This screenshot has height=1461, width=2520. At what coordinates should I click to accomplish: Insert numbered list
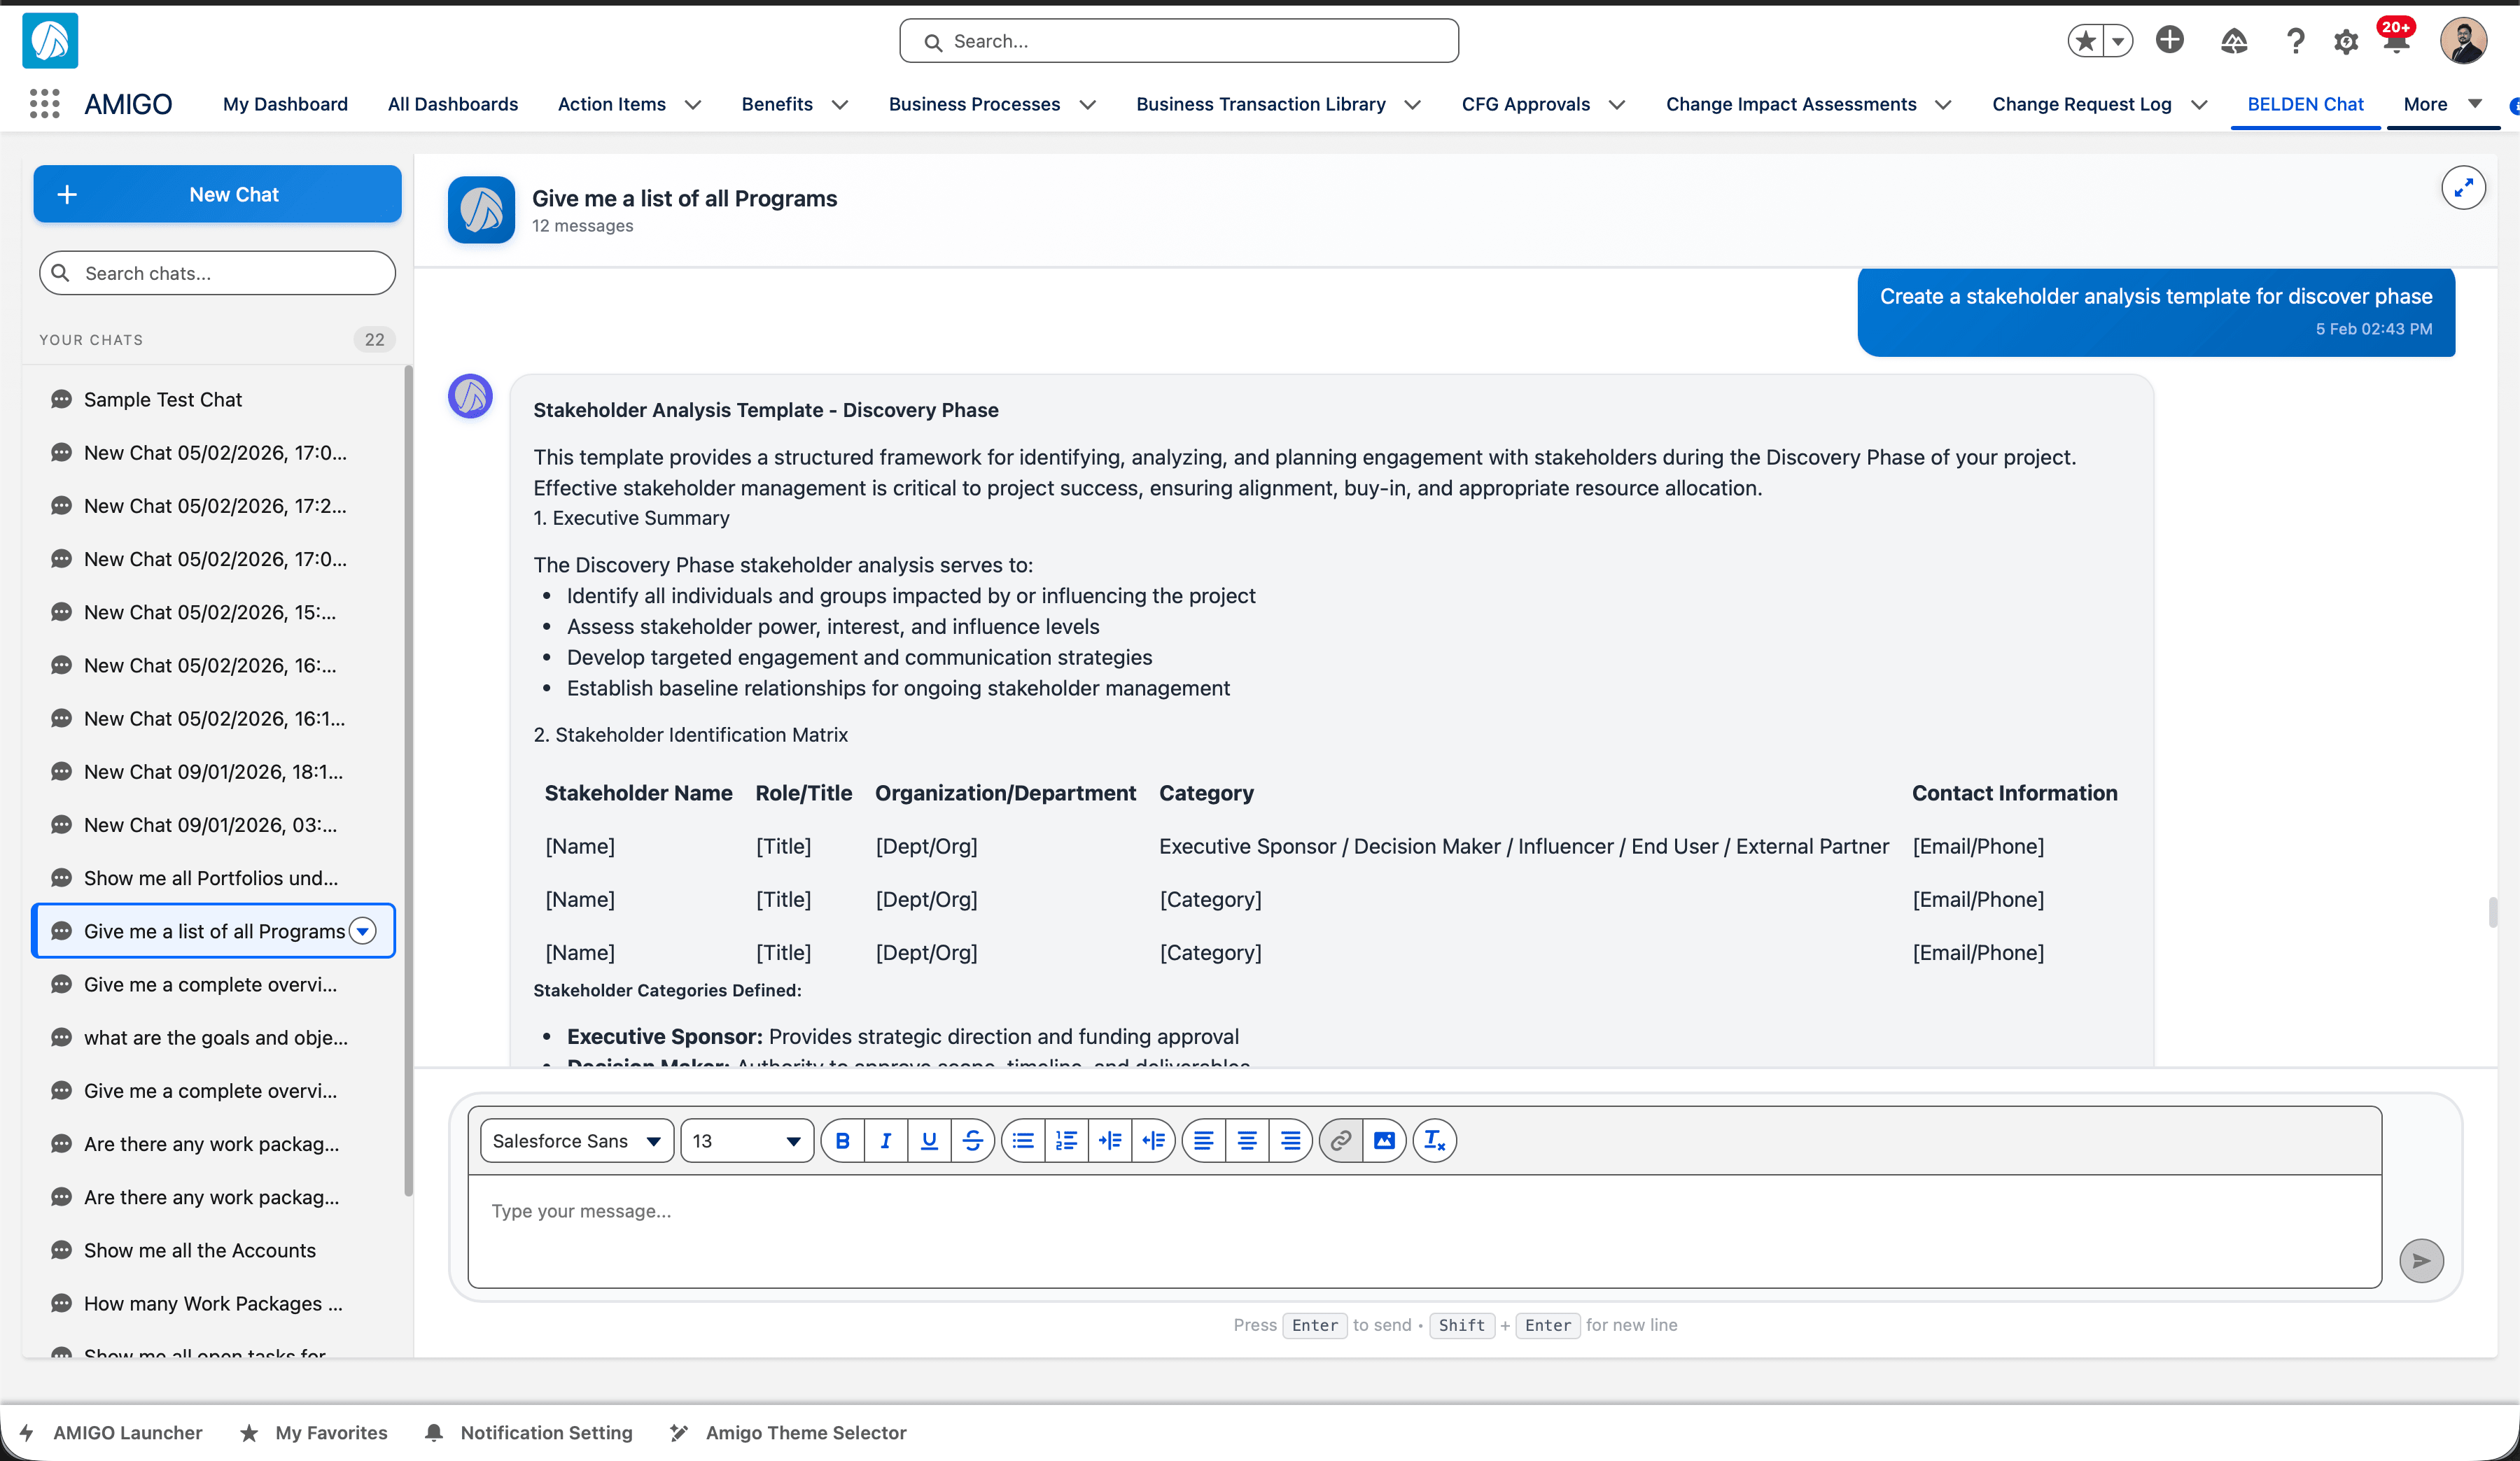click(1067, 1141)
